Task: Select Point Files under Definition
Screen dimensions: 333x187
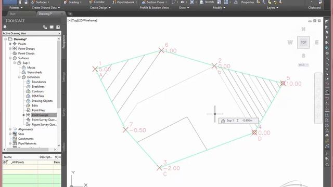Action: pyautogui.click(x=38, y=110)
